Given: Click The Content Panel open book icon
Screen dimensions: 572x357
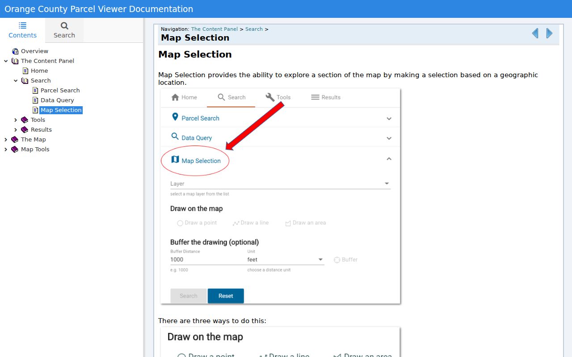Looking at the screenshot, I should (15, 61).
